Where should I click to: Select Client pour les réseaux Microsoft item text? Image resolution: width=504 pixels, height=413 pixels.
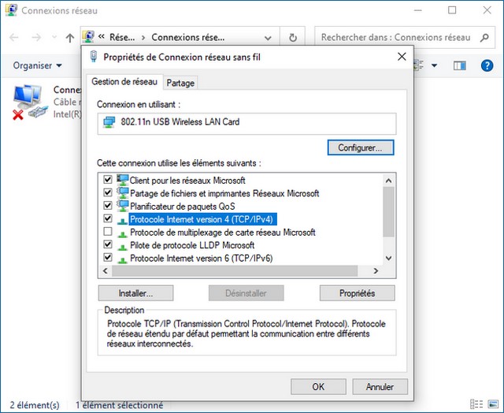[187, 180]
